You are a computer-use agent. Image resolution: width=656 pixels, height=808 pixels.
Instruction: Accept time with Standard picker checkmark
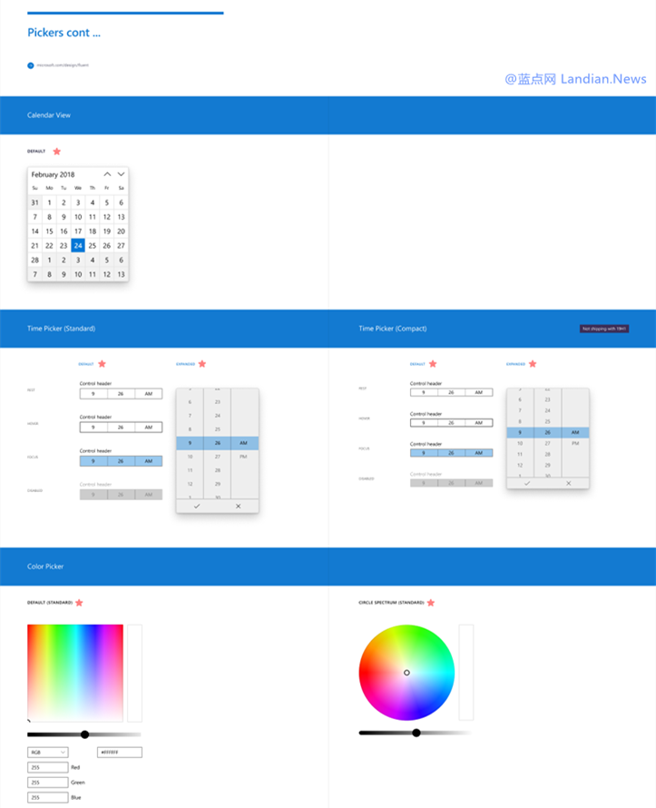197,506
